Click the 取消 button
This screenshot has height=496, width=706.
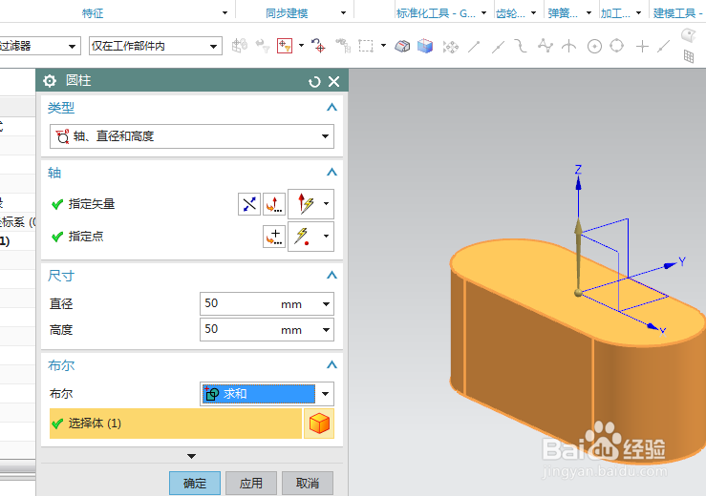tap(308, 483)
